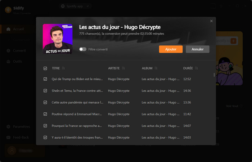Toggle the Filtre converti switch
This screenshot has width=252, height=162.
83,49
